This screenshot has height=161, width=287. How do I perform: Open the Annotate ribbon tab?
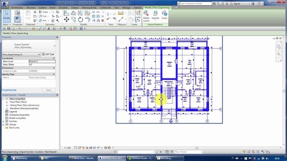[63, 8]
